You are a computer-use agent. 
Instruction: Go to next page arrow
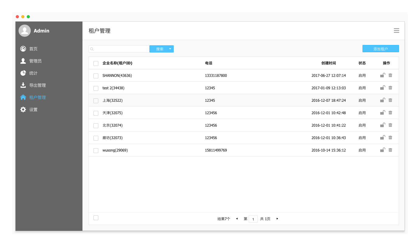277,219
